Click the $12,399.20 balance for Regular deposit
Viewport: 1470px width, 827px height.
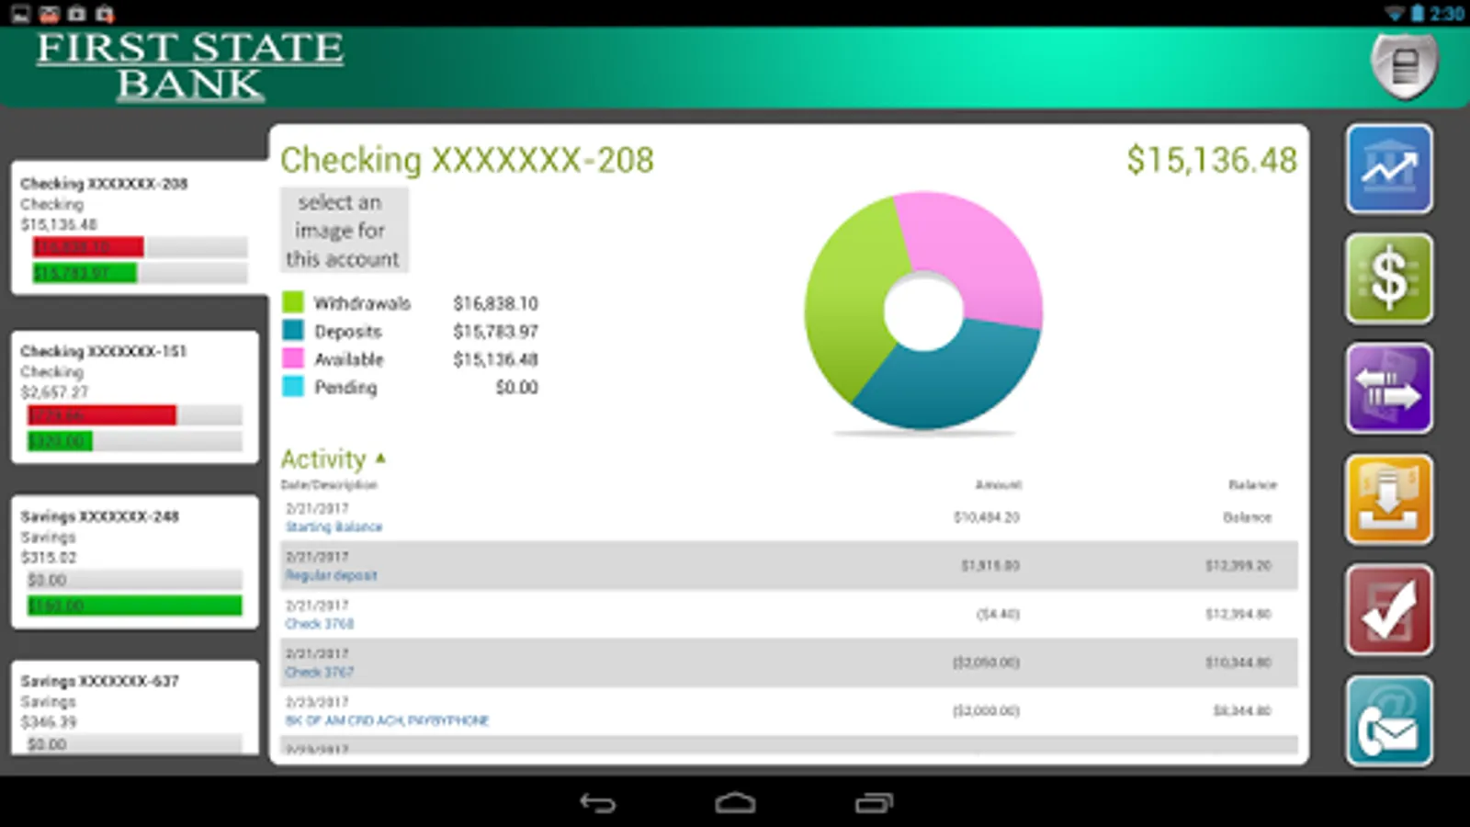click(1238, 565)
